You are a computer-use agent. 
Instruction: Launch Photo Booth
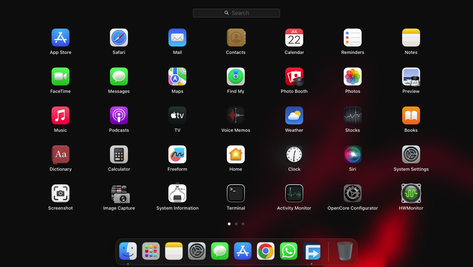click(294, 76)
